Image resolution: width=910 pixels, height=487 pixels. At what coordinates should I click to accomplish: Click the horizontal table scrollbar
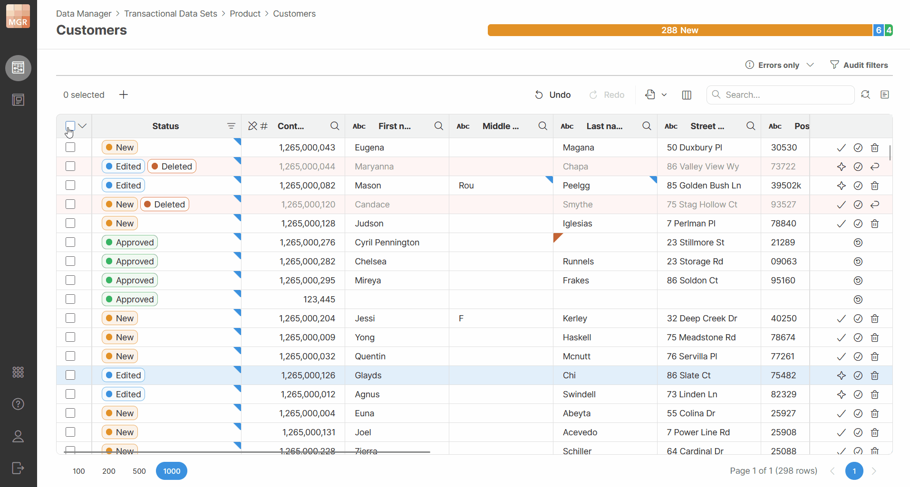(247, 452)
